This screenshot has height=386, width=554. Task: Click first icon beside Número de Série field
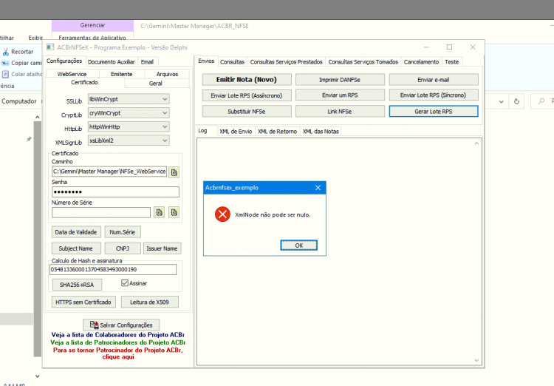[160, 212]
